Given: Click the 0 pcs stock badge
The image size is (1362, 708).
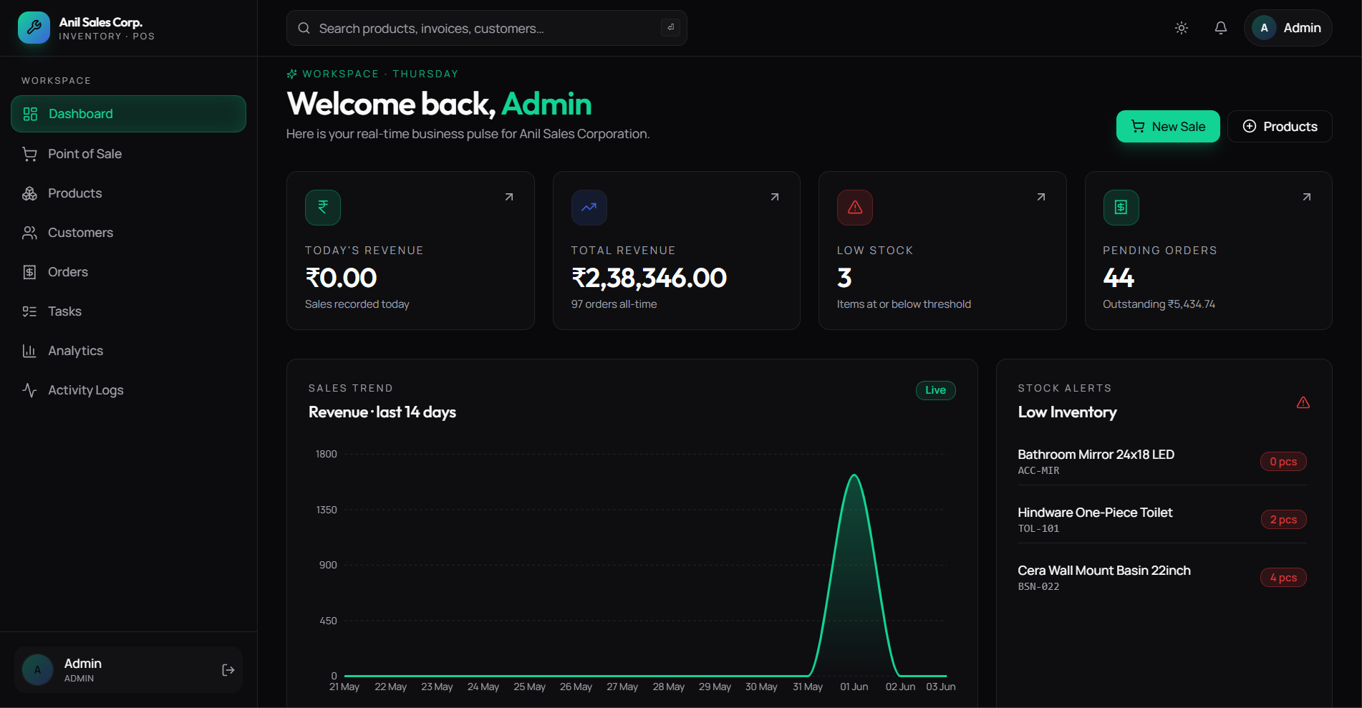Looking at the screenshot, I should click(1283, 462).
